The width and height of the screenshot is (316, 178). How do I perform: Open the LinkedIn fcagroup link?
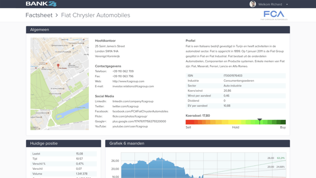click(x=133, y=101)
